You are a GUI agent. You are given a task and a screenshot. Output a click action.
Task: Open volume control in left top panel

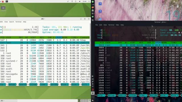[80, 1]
